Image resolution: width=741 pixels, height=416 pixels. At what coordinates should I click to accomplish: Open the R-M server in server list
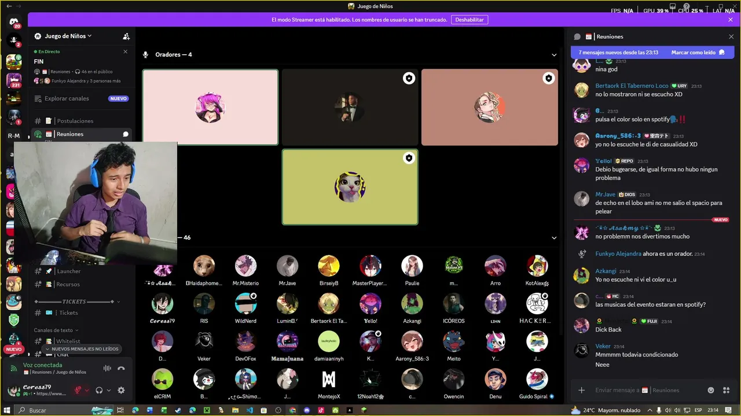coord(14,136)
